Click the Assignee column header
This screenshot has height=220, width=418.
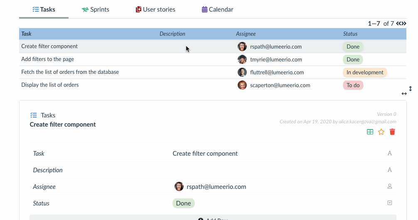[x=246, y=34]
